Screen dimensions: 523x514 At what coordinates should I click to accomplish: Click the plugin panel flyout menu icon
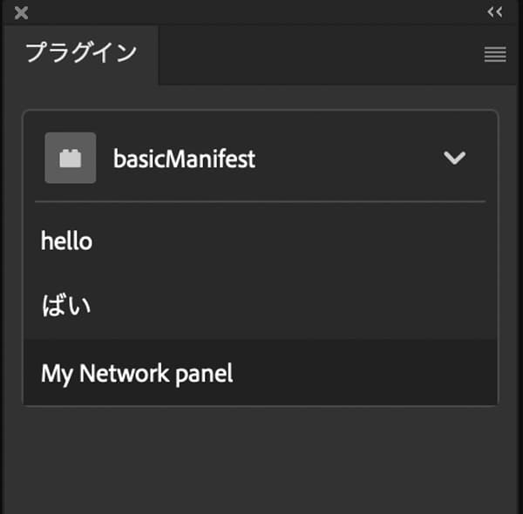494,55
